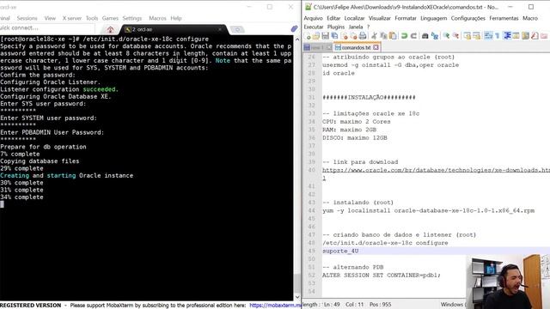Open the Editar menu
Viewport: 550px width, 309px height.
(x=333, y=18)
